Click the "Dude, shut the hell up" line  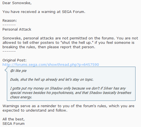click(x=52, y=80)
